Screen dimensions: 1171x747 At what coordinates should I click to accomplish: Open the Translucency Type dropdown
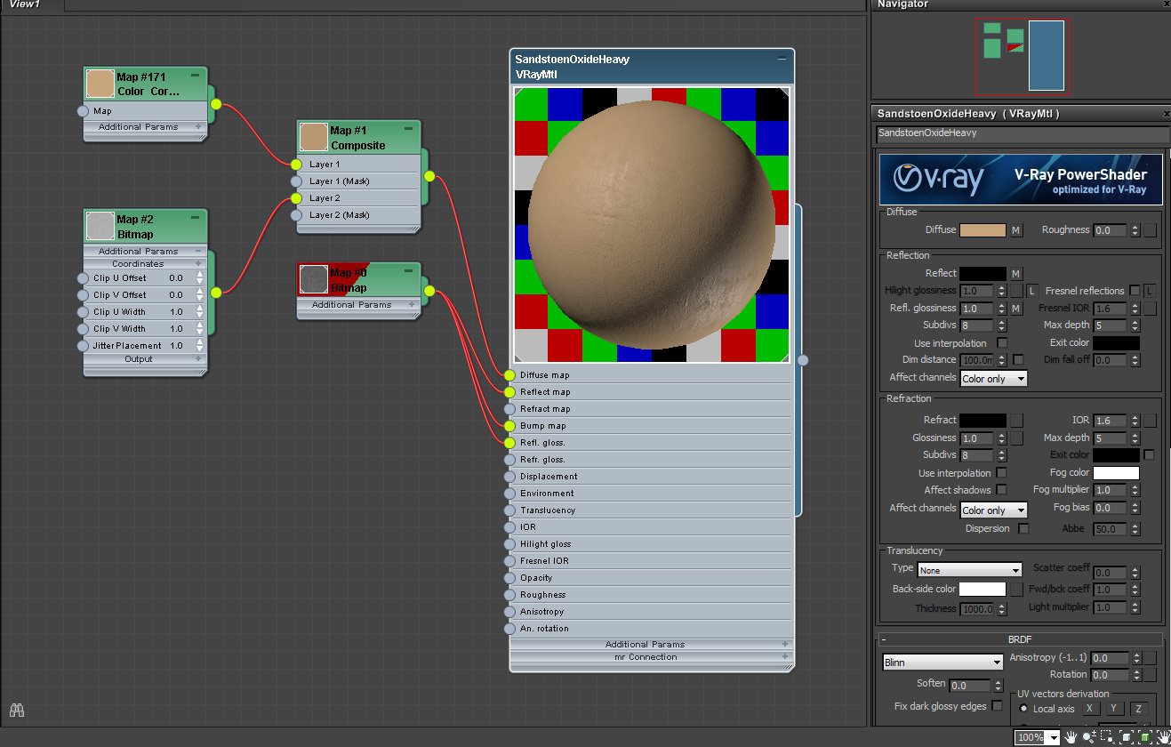point(970,570)
